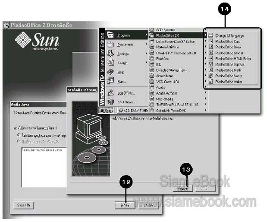The height and width of the screenshot is (222, 267).
Task: Open the VCD Cutter 4.04 group
Action: (178, 82)
